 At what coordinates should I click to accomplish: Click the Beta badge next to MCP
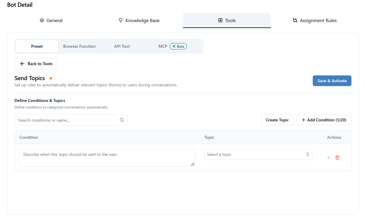(x=178, y=46)
